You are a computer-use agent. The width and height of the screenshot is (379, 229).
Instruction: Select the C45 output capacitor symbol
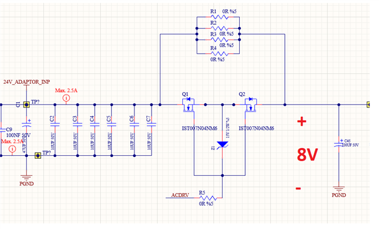coord(339,145)
